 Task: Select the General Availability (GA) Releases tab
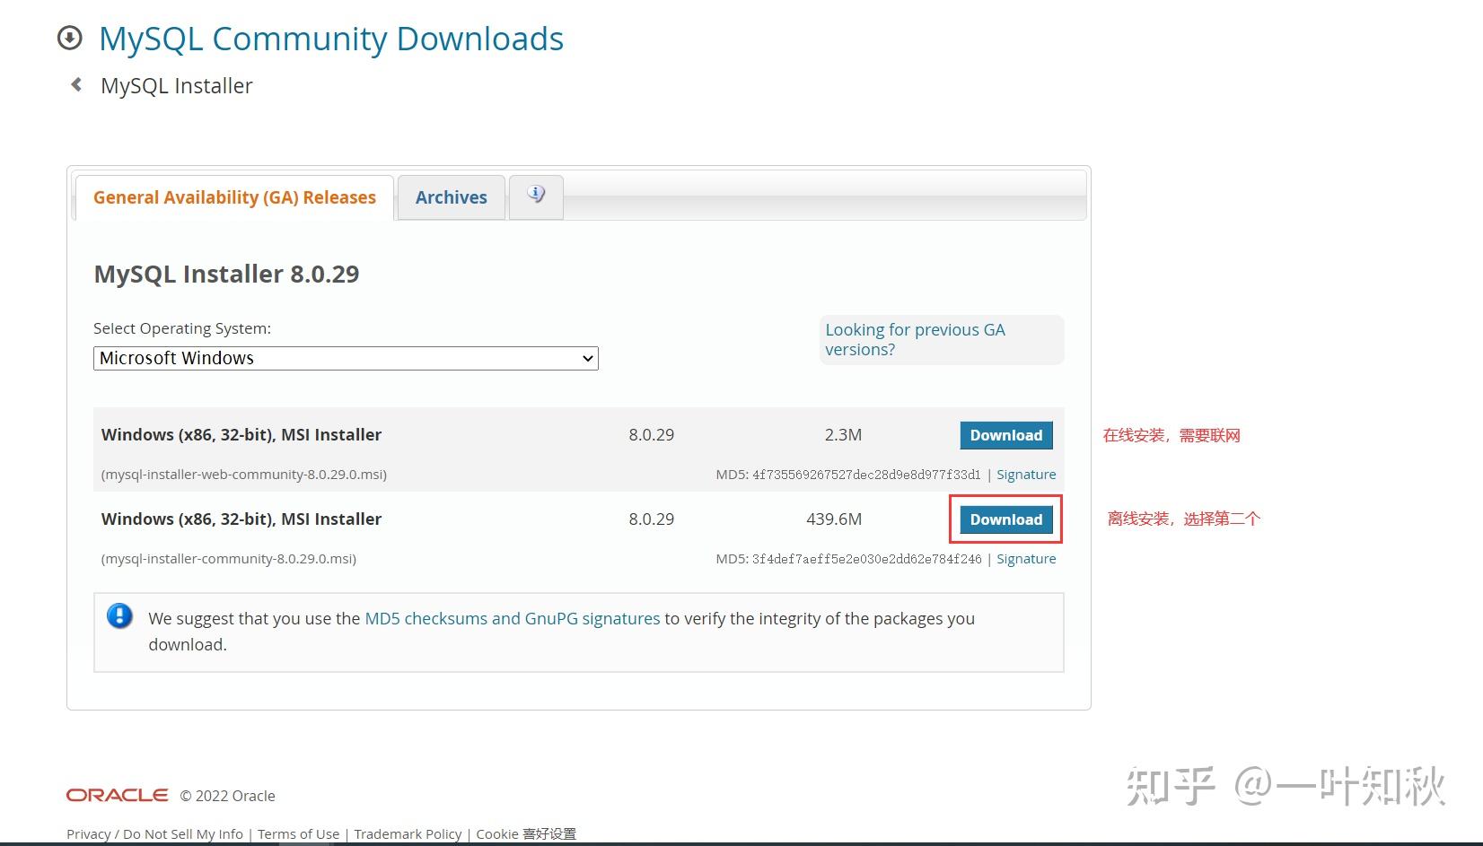point(234,197)
